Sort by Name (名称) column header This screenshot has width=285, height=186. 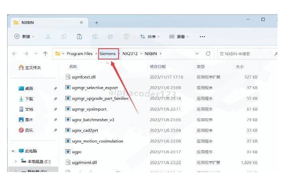tap(73, 67)
